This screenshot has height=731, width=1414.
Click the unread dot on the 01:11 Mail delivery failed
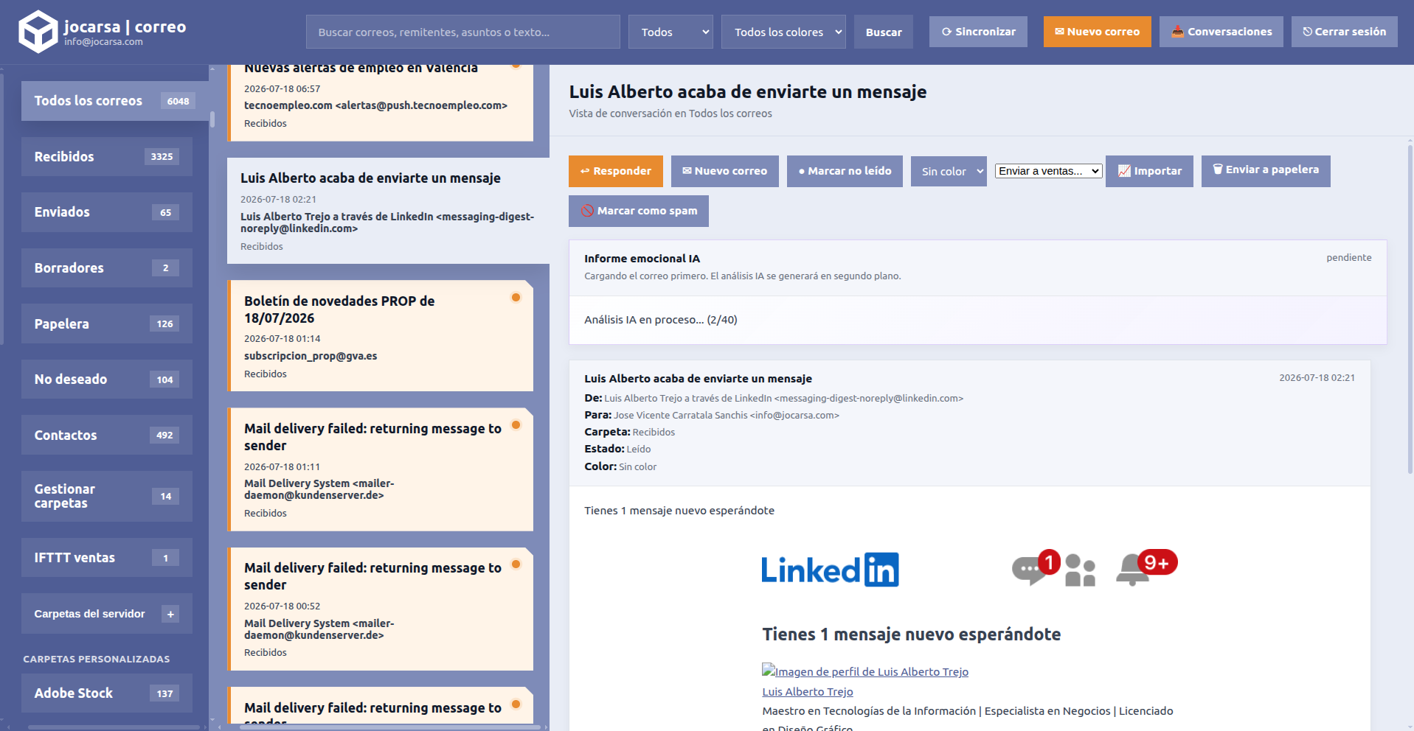pyautogui.click(x=516, y=425)
